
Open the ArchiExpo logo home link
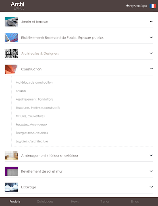tap(17, 6)
